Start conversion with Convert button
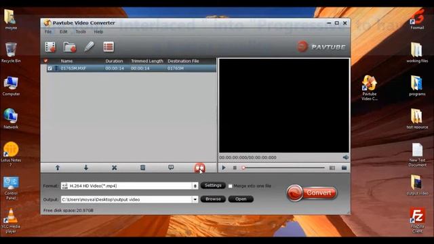This screenshot has height=244, width=434. click(x=312, y=192)
